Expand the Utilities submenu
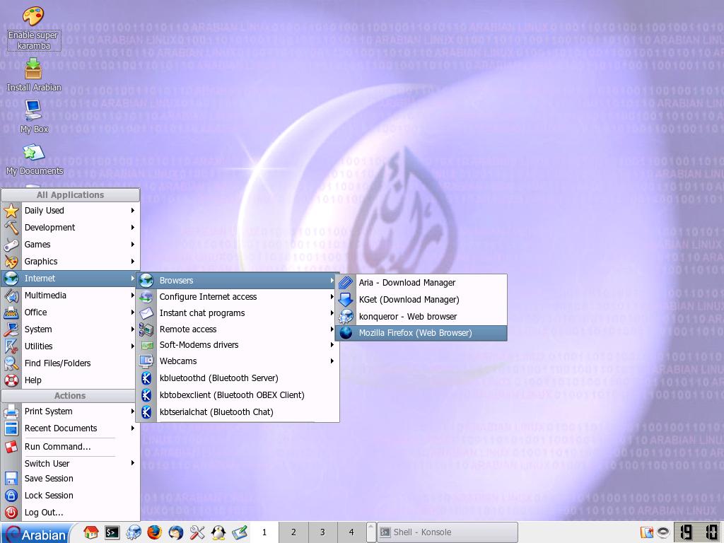724x543 pixels. (70, 346)
